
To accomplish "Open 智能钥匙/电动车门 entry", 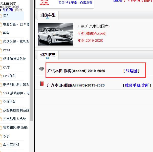I will 16,127.
